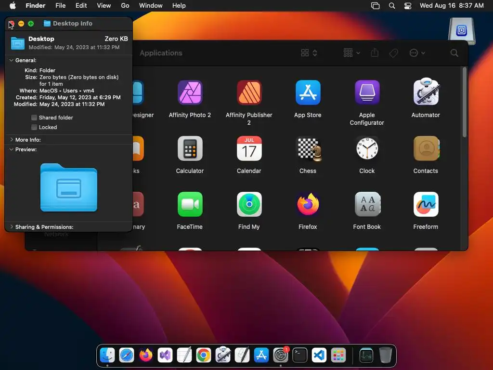Open the Apple menu
The width and height of the screenshot is (493, 370).
[x=13, y=5]
